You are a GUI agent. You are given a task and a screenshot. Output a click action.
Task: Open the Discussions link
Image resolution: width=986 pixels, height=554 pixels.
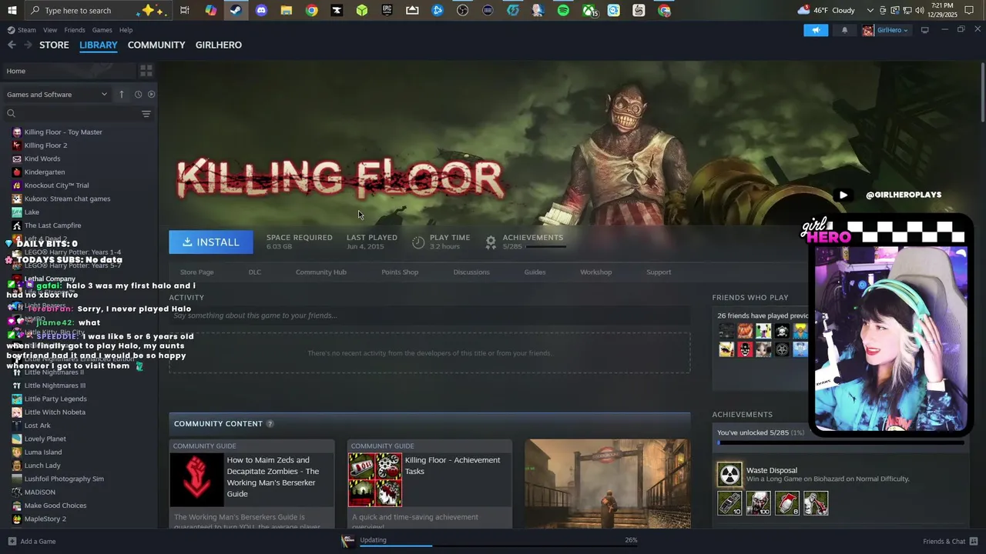471,272
